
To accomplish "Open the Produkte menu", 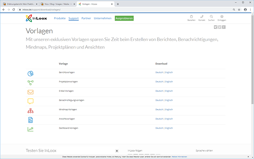I will tap(60, 18).
